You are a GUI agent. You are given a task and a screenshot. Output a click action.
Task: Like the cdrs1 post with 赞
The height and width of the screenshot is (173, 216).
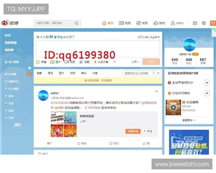pos(146,143)
